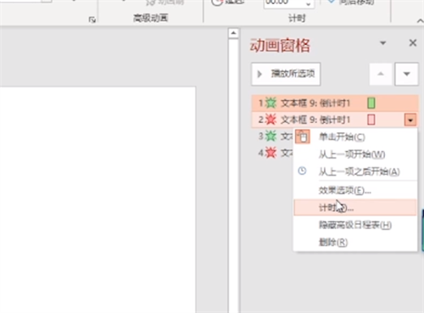Click mouse icon beside 单击开始
Screen dimensions: 424x313
click(303, 137)
